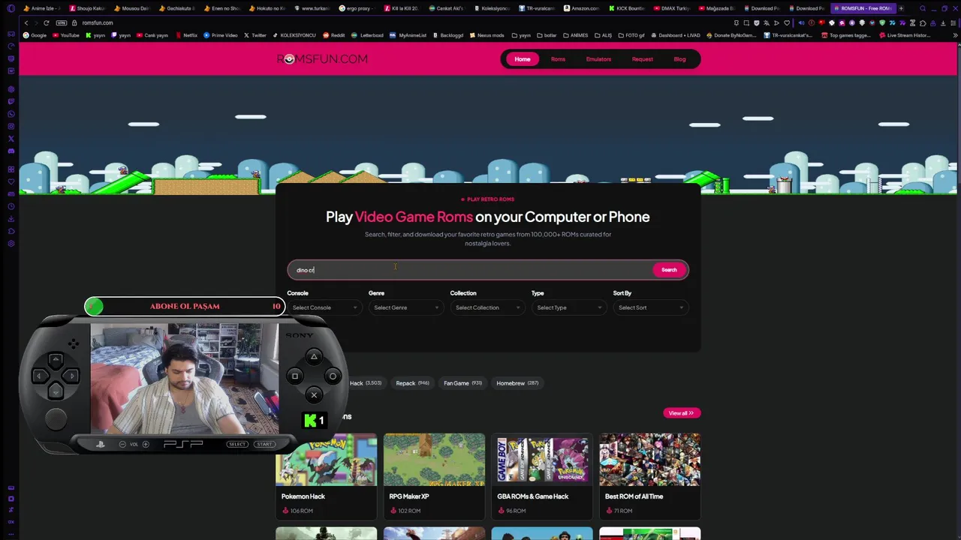This screenshot has width=961, height=540.
Task: Click the ROMSFUN.COM logo
Action: point(322,59)
